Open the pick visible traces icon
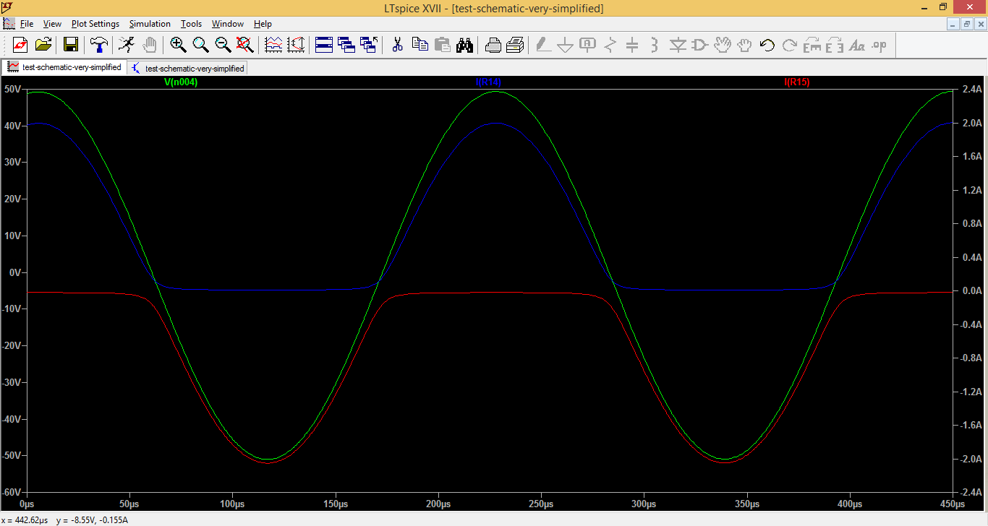Viewport: 988px width, 526px height. coord(273,45)
